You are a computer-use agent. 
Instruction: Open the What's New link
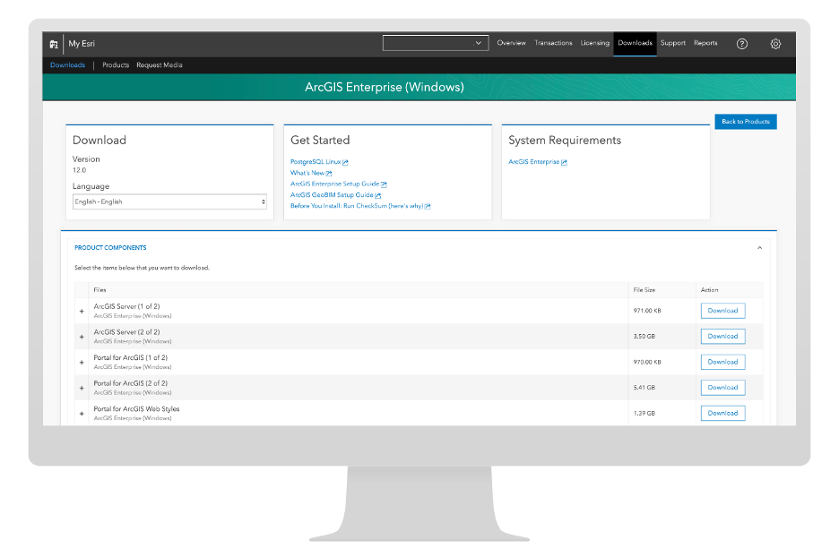[307, 173]
